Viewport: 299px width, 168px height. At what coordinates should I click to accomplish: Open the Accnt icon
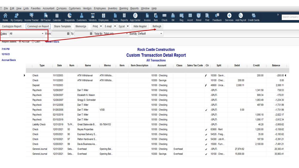click(x=190, y=17)
